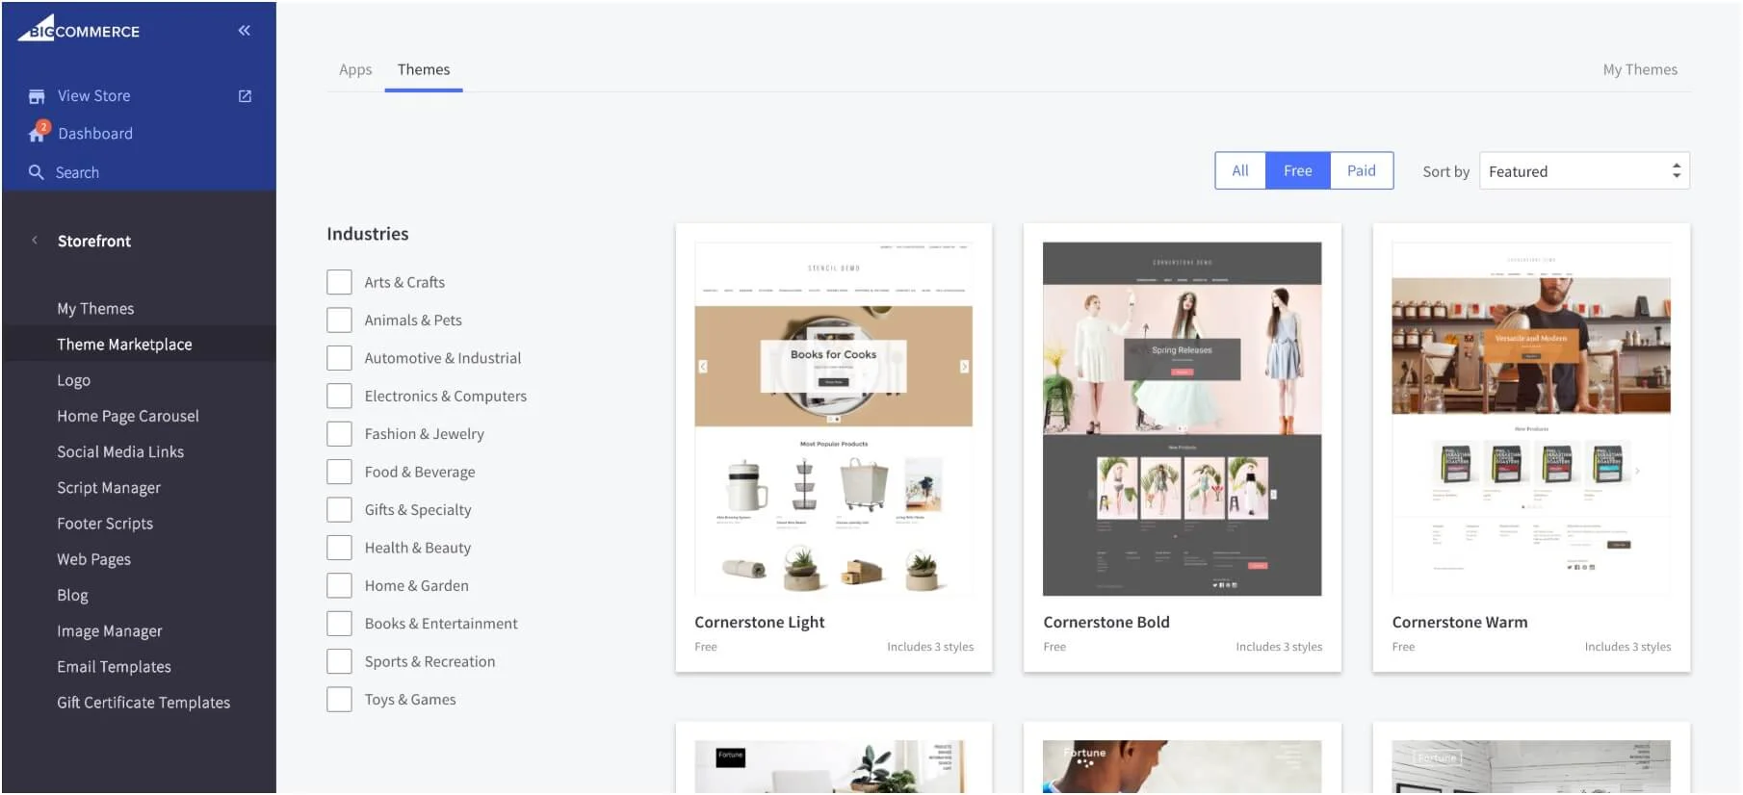Check Automotive & Industrial industry
Image resolution: width=1743 pixels, height=795 pixels.
coord(339,358)
